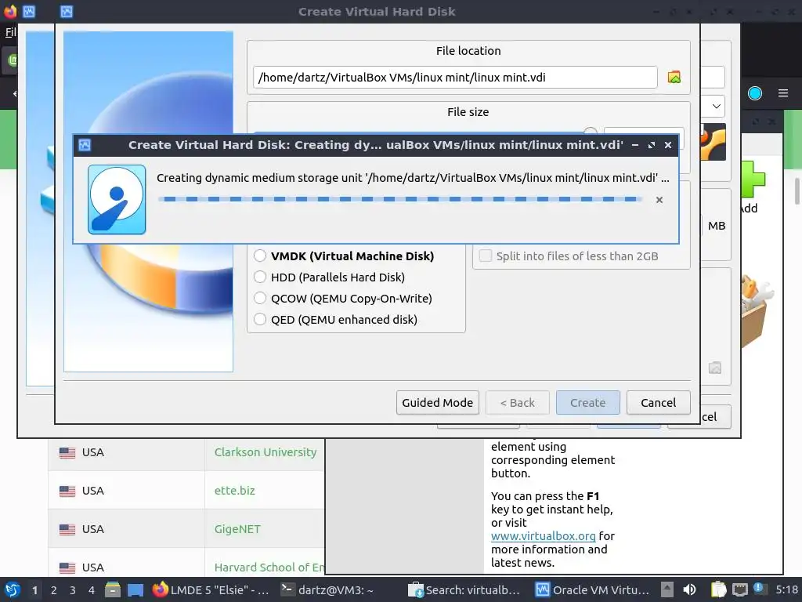Click the Creating dynamic medium storage unit message

[413, 178]
